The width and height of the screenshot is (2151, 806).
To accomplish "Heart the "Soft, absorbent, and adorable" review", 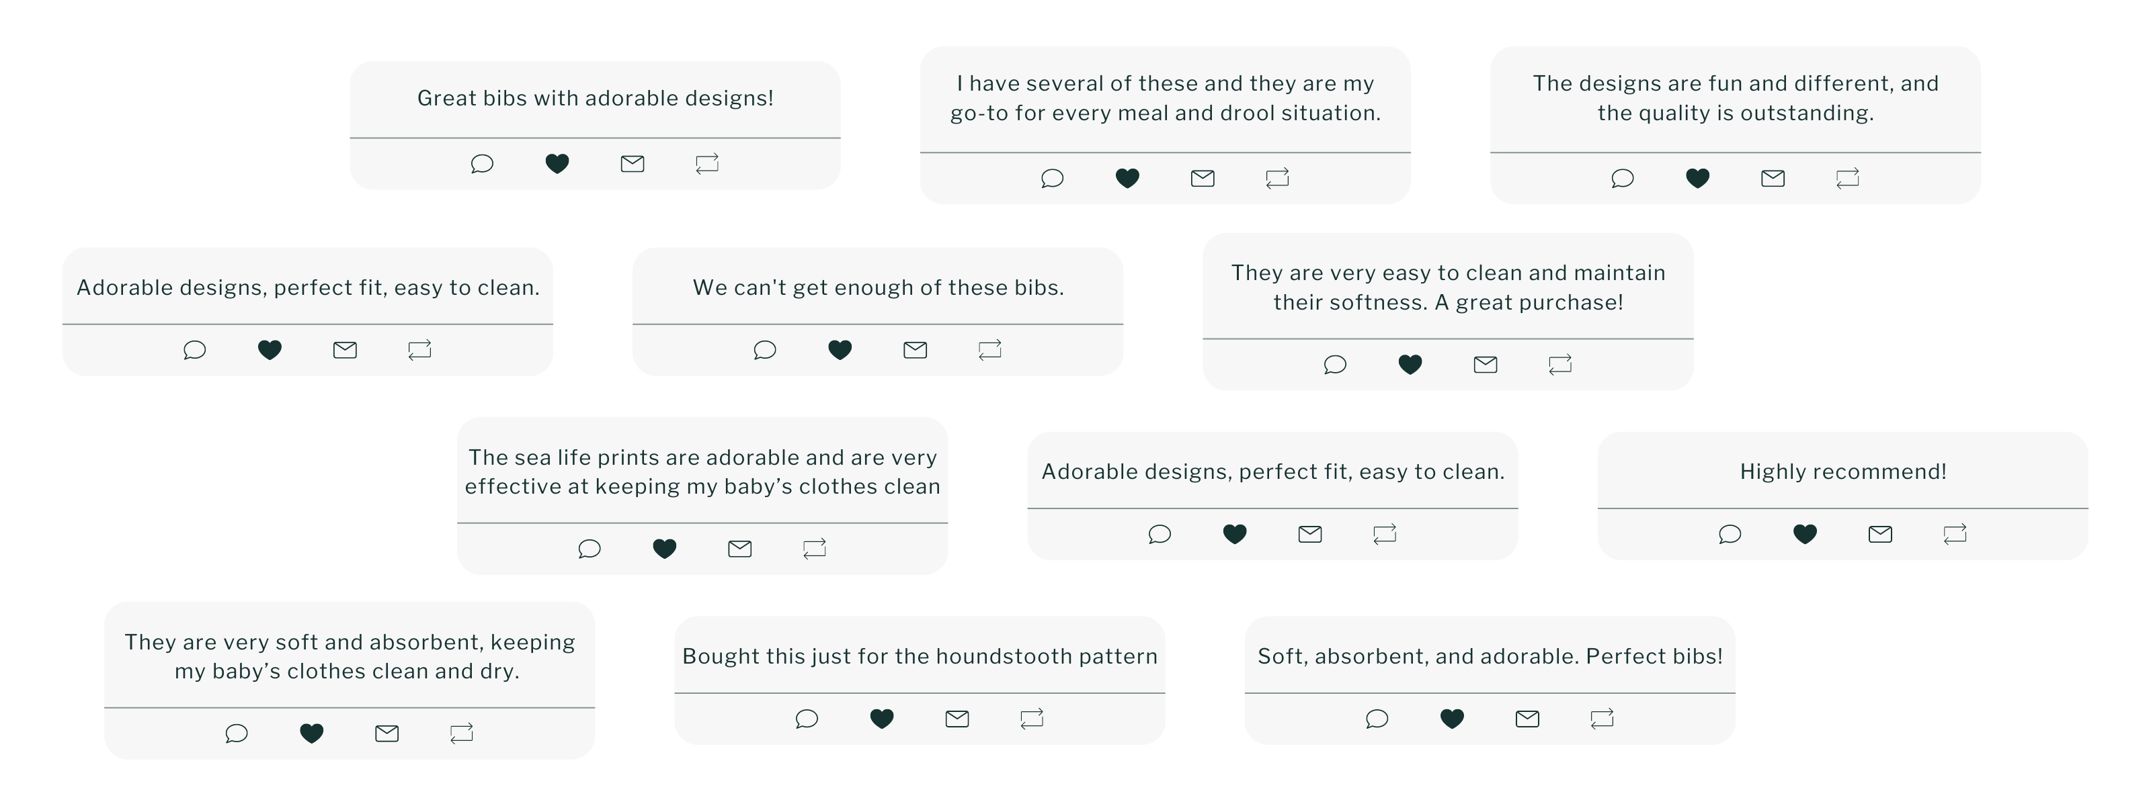I will [x=1452, y=719].
